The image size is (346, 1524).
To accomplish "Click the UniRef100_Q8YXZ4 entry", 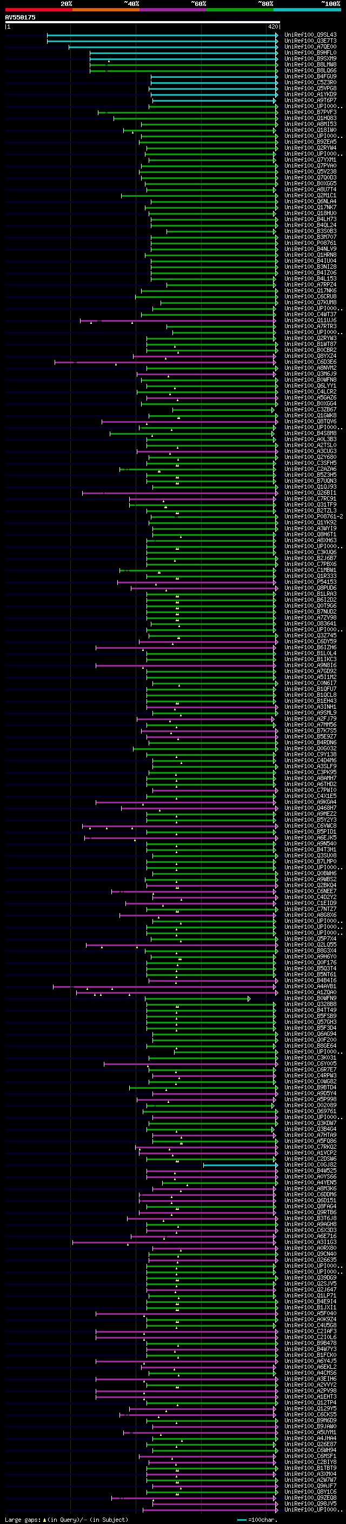I will click(310, 356).
